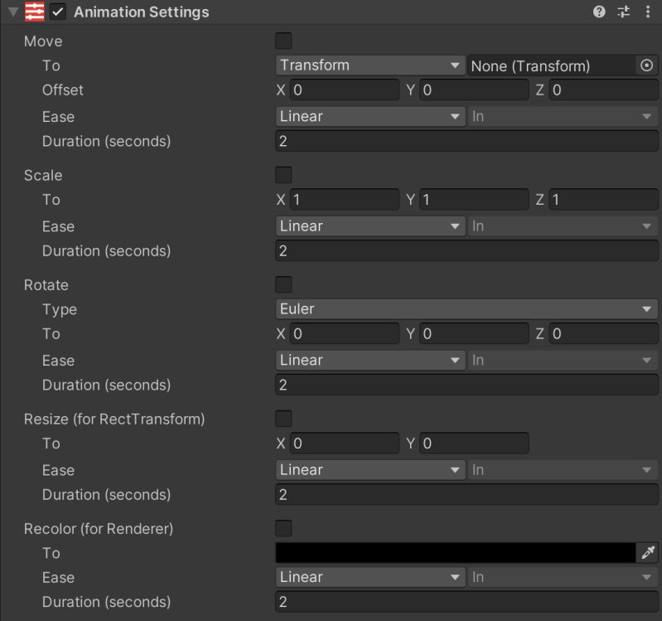Image resolution: width=662 pixels, height=621 pixels.
Task: Click the Scale To Y label
Action: [x=410, y=199]
